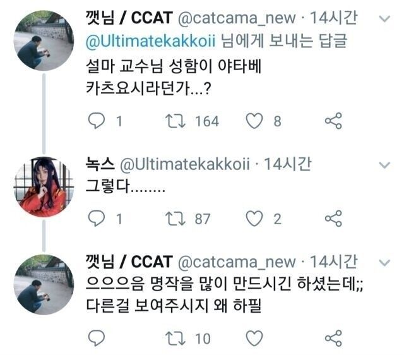The width and height of the screenshot is (404, 355).
Task: Open options chevron on last CCAT tweet
Action: [384, 262]
